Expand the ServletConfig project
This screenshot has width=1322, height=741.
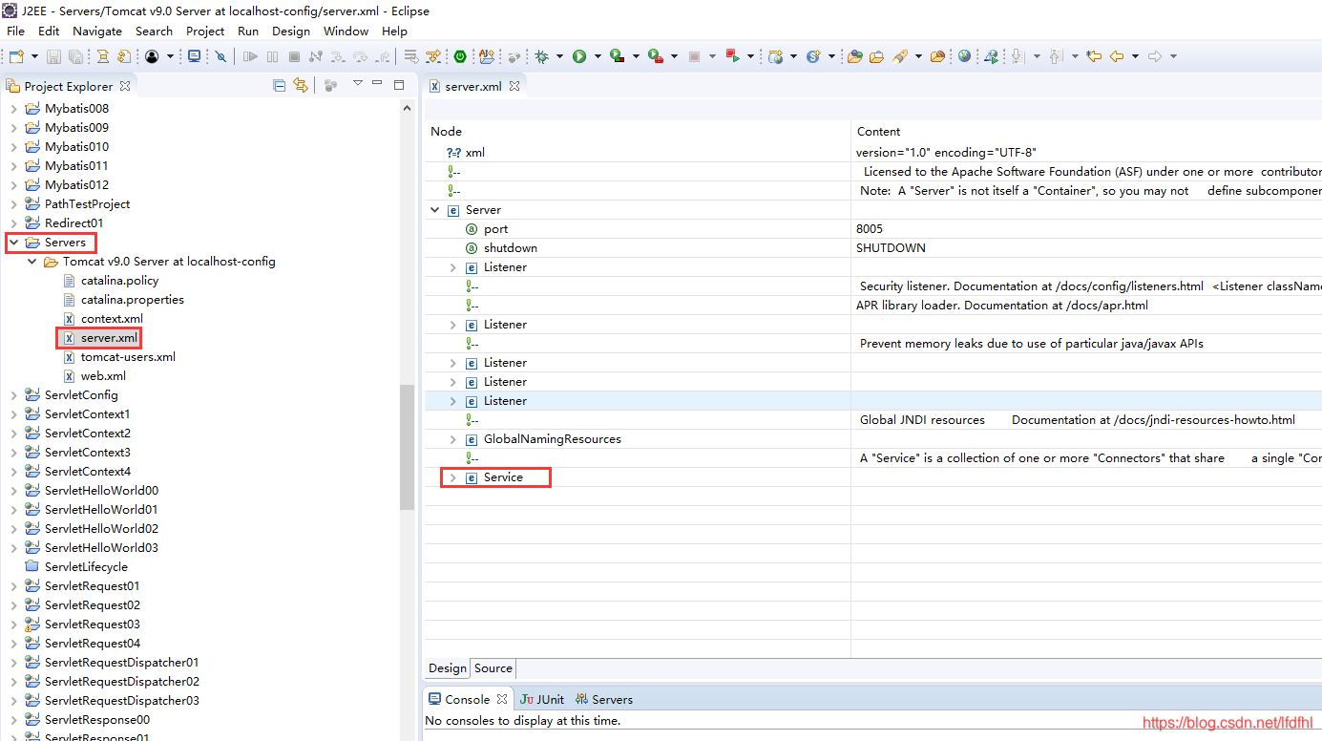coord(13,395)
